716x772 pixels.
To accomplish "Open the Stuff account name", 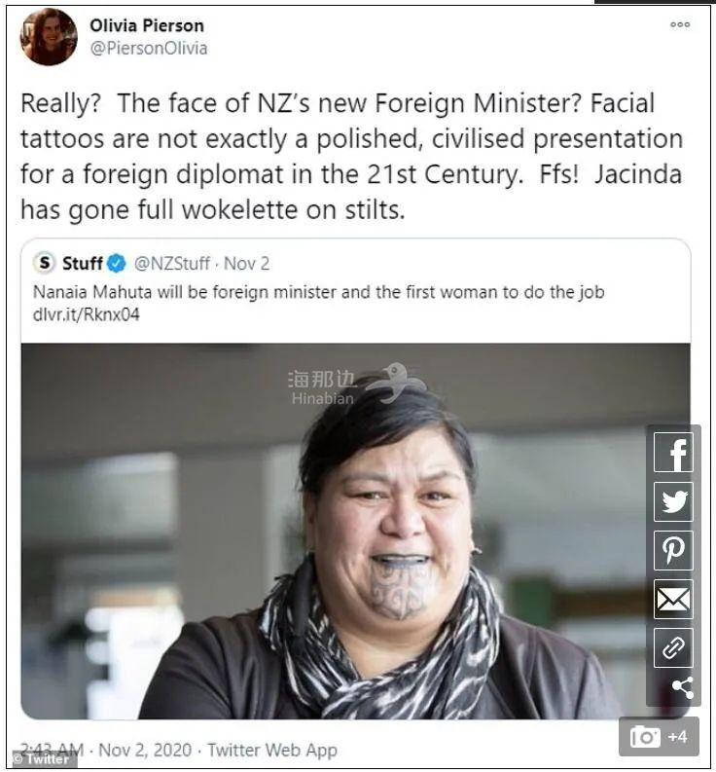I will click(82, 264).
